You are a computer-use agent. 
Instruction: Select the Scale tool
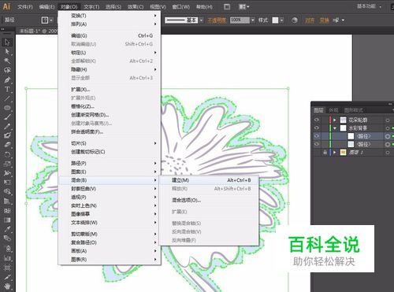click(7, 164)
